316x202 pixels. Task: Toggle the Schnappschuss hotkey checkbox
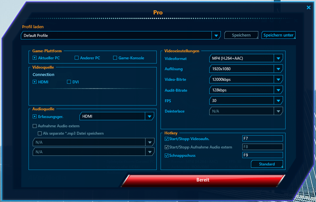click(x=167, y=156)
